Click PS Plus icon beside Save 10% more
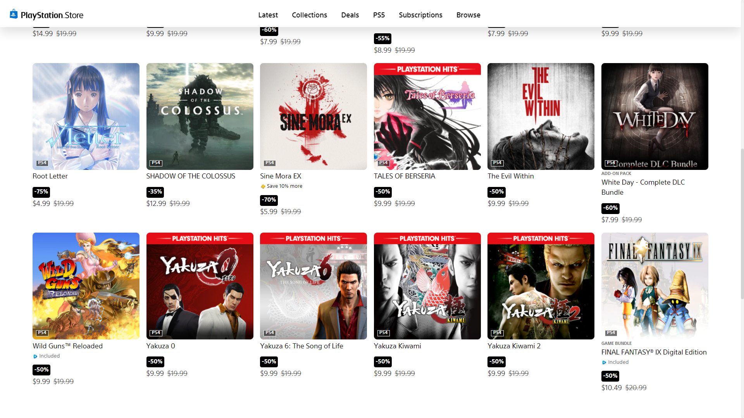 (x=263, y=187)
